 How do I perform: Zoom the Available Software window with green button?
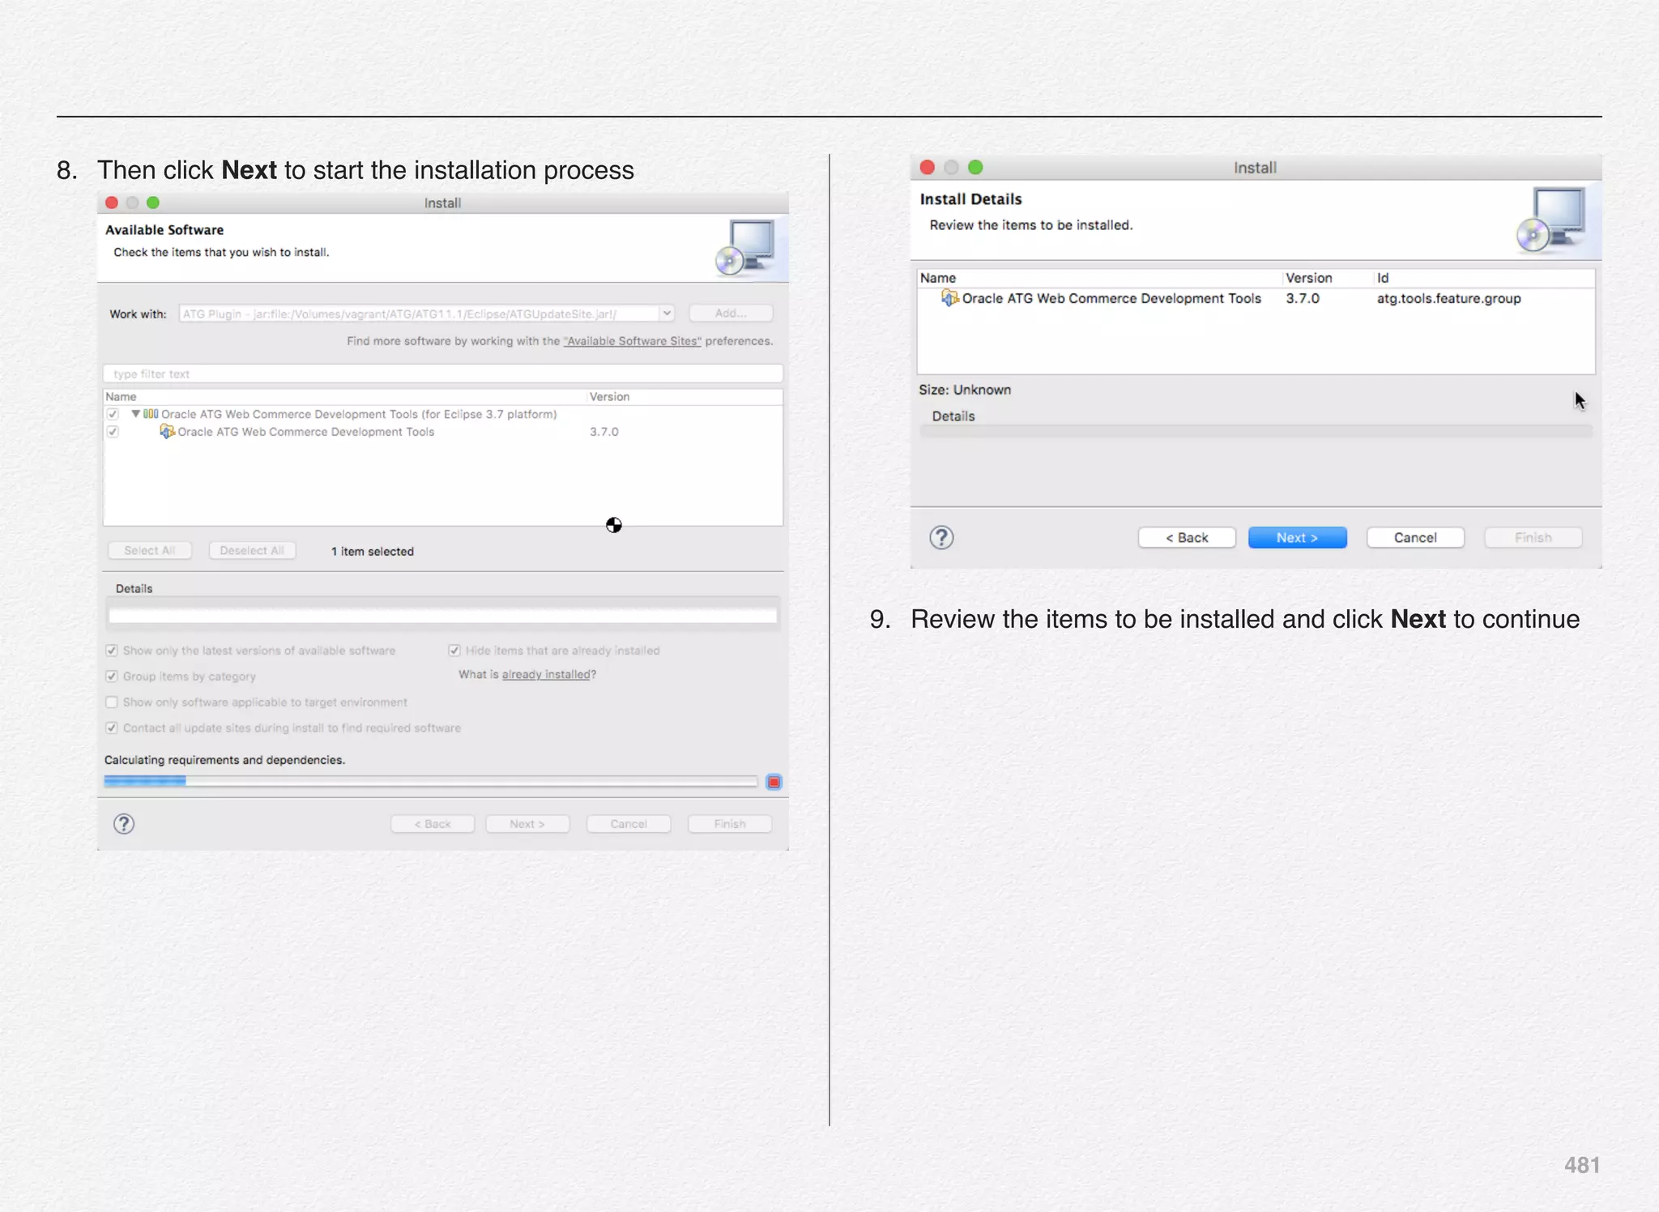click(153, 203)
